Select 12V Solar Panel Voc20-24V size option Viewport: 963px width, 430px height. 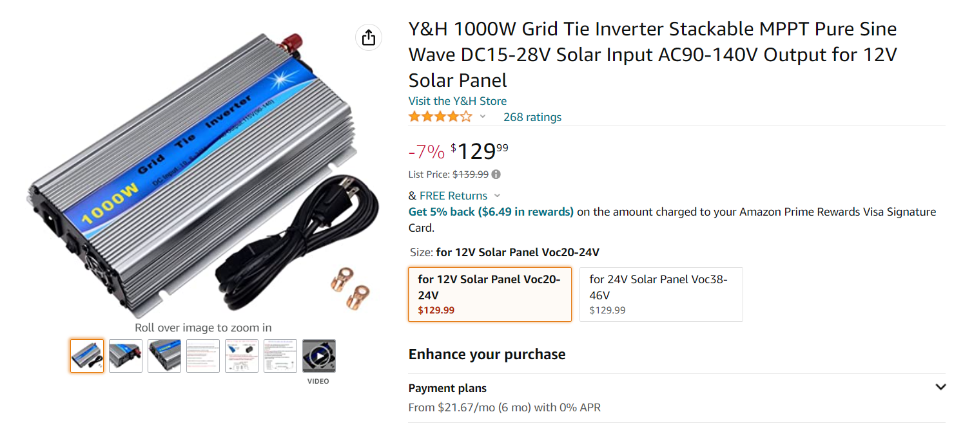click(x=489, y=294)
